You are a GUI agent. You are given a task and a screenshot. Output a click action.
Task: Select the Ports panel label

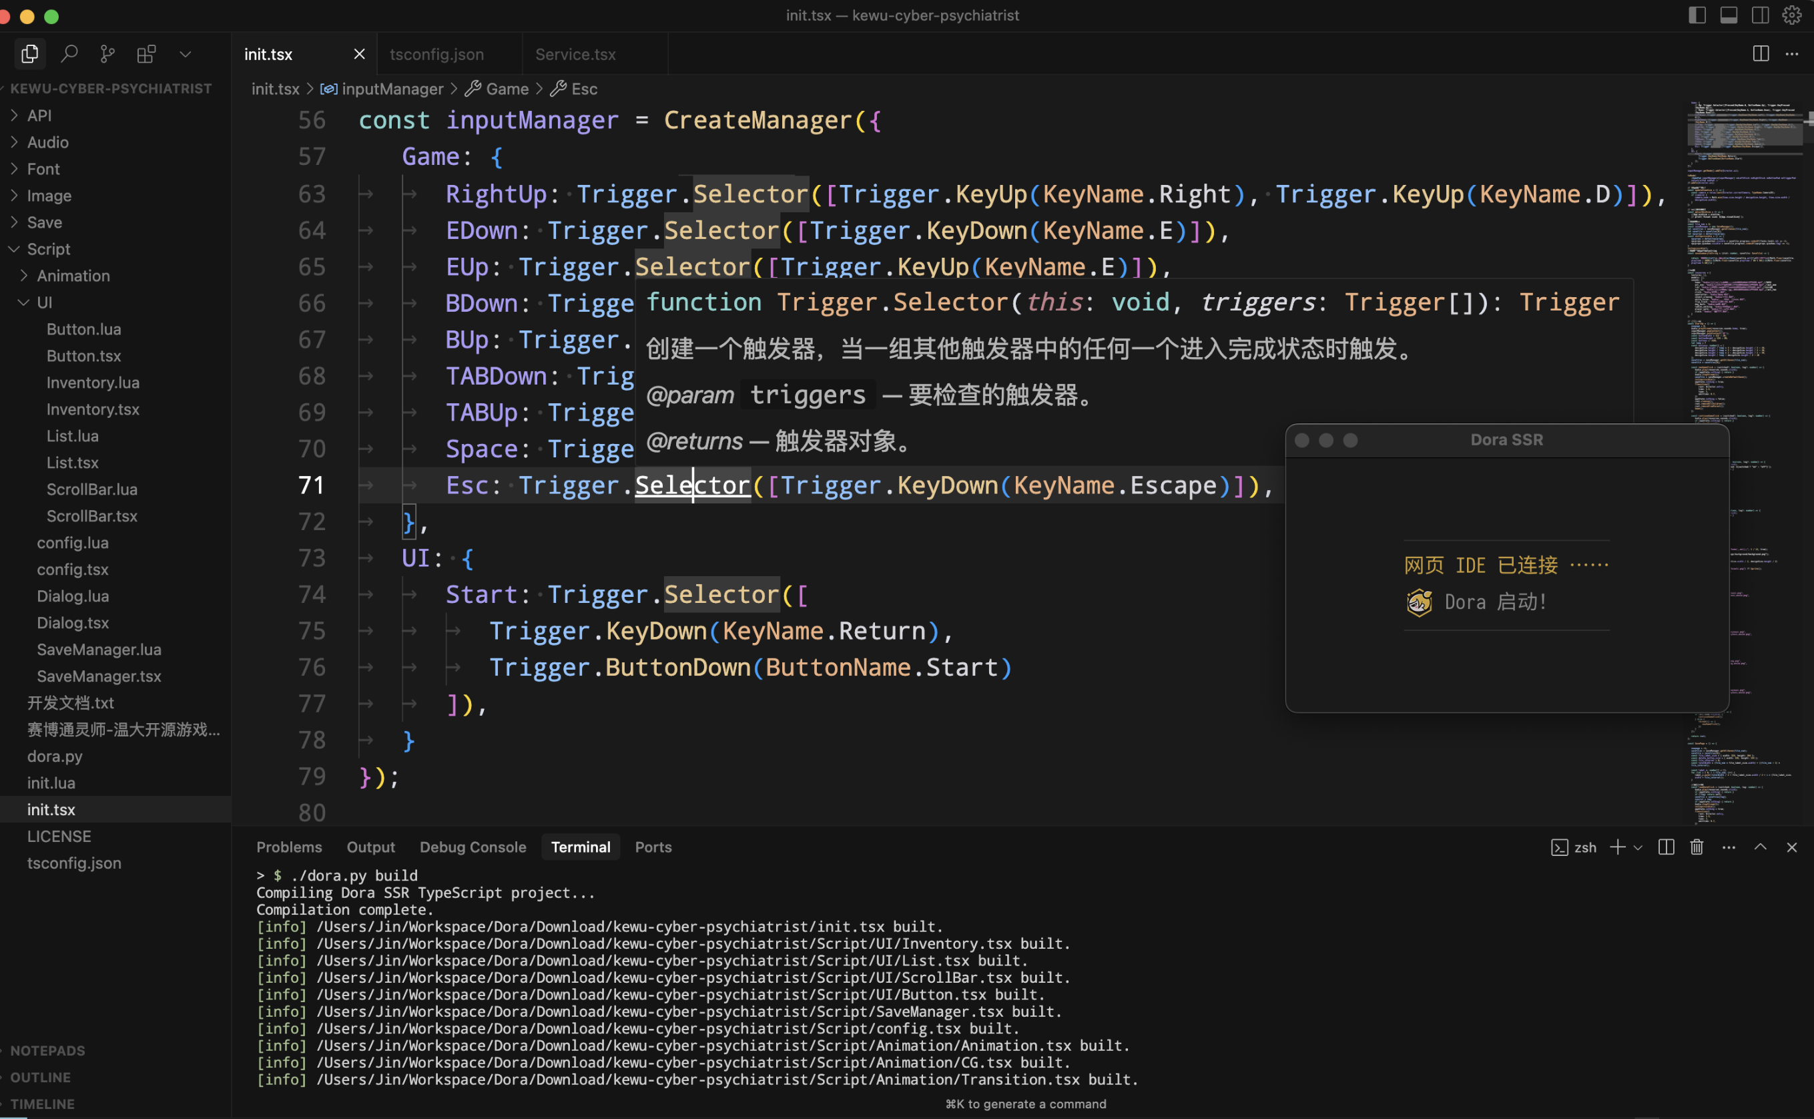pos(653,847)
